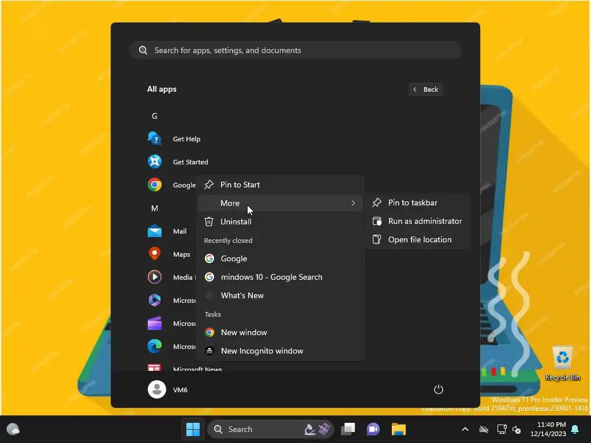The width and height of the screenshot is (591, 443).
Task: Click the search highlights icon in taskbar search
Action: click(x=318, y=429)
